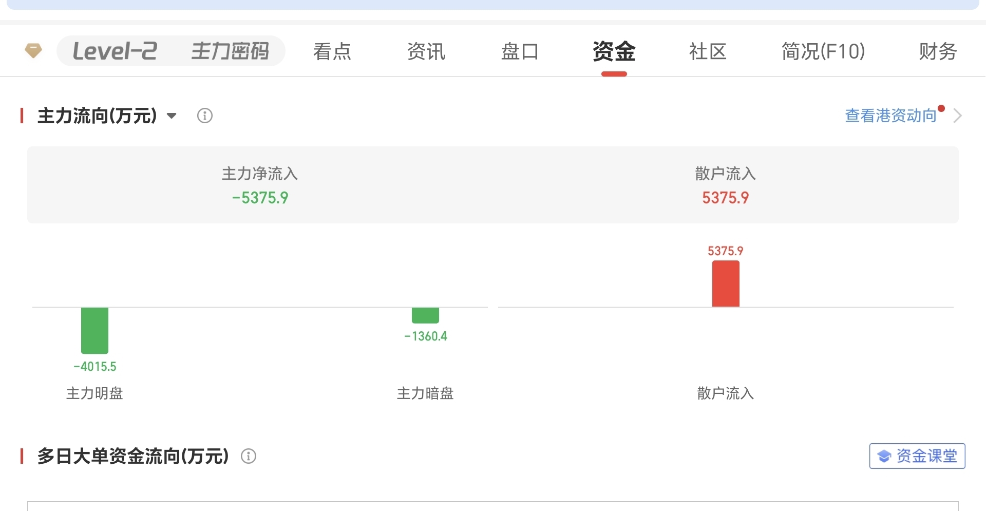Go to the 社区 tab
This screenshot has width=986, height=511.
click(x=708, y=51)
